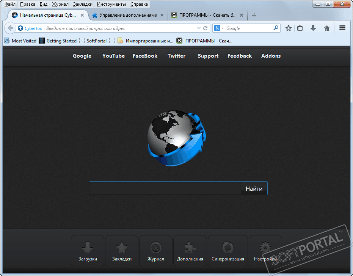
Task: Close the ПРОГРАММЫ - Скачать tab
Action: (241, 15)
